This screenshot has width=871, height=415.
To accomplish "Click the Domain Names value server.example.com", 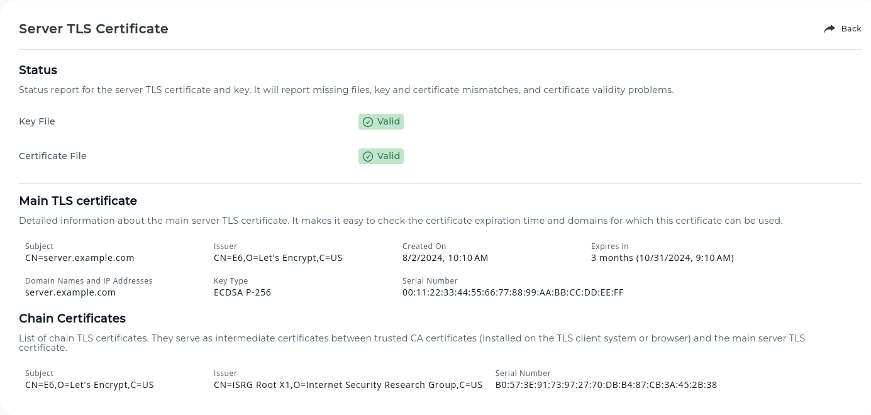I will click(70, 292).
